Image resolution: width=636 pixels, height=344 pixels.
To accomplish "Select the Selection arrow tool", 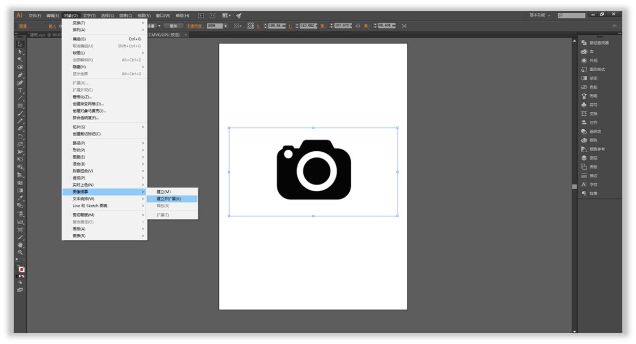I will (x=21, y=44).
